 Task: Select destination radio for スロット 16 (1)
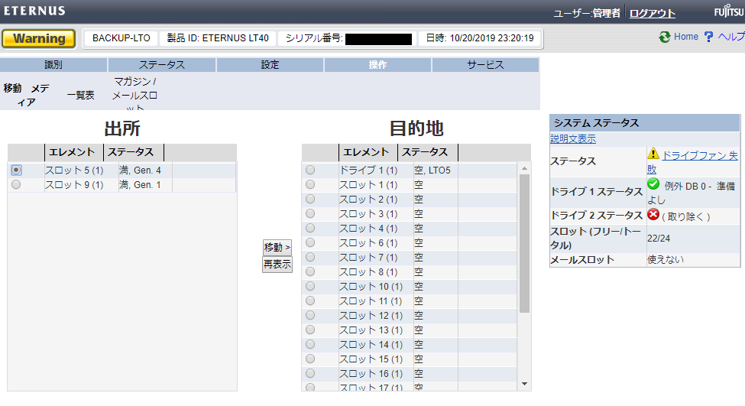tap(310, 373)
